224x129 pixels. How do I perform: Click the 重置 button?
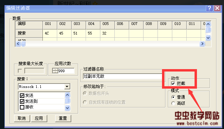[63, 118]
